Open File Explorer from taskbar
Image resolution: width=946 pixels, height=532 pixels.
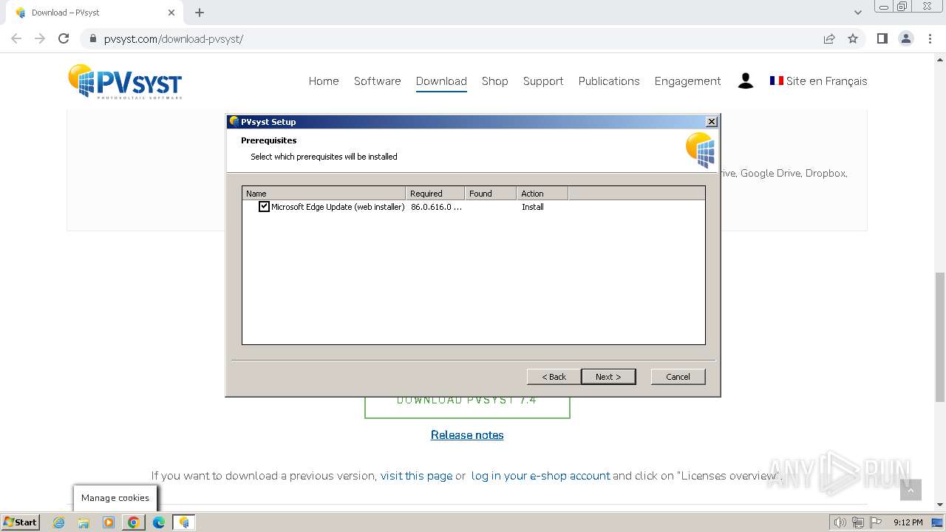pyautogui.click(x=84, y=522)
